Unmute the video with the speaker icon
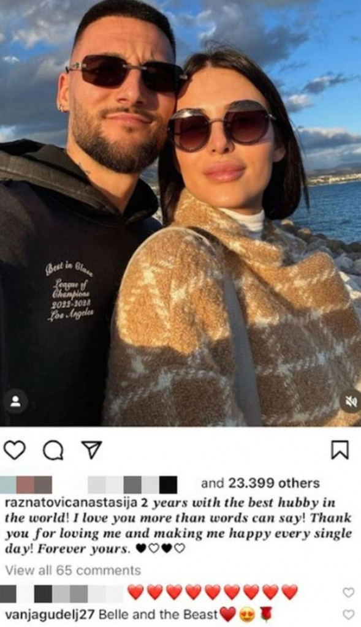This screenshot has width=361, height=627. click(x=351, y=401)
